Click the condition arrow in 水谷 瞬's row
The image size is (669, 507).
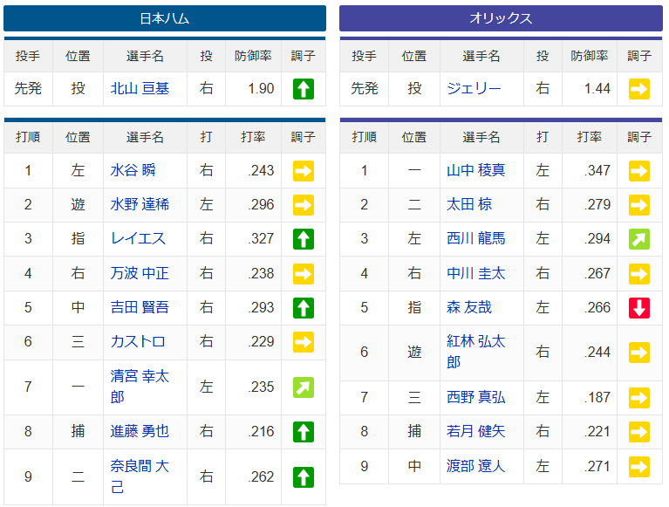pos(304,171)
